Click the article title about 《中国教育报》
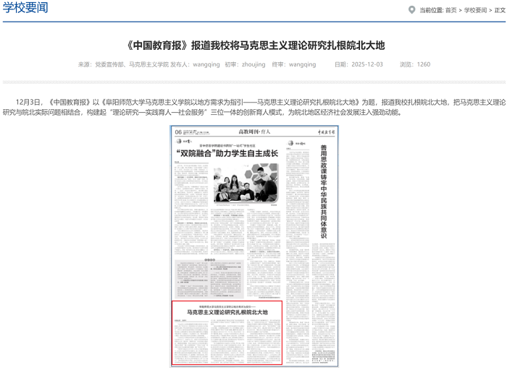507x370 pixels. [x=256, y=46]
